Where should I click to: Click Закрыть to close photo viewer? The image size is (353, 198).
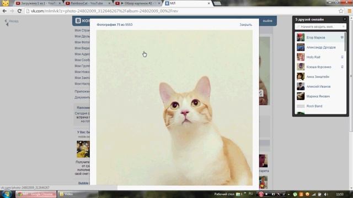point(245,25)
